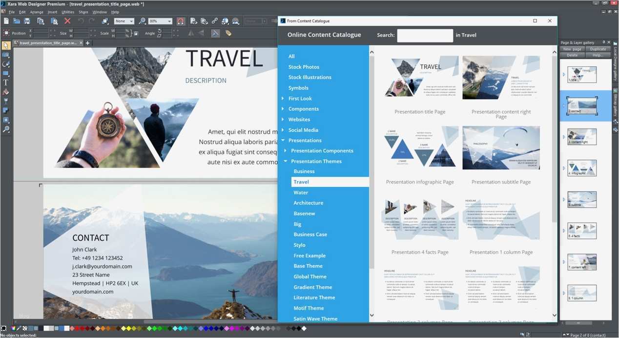Click the web hyperlink icon in the toolbar
Viewport: 619px width, 338px height.
click(x=214, y=21)
